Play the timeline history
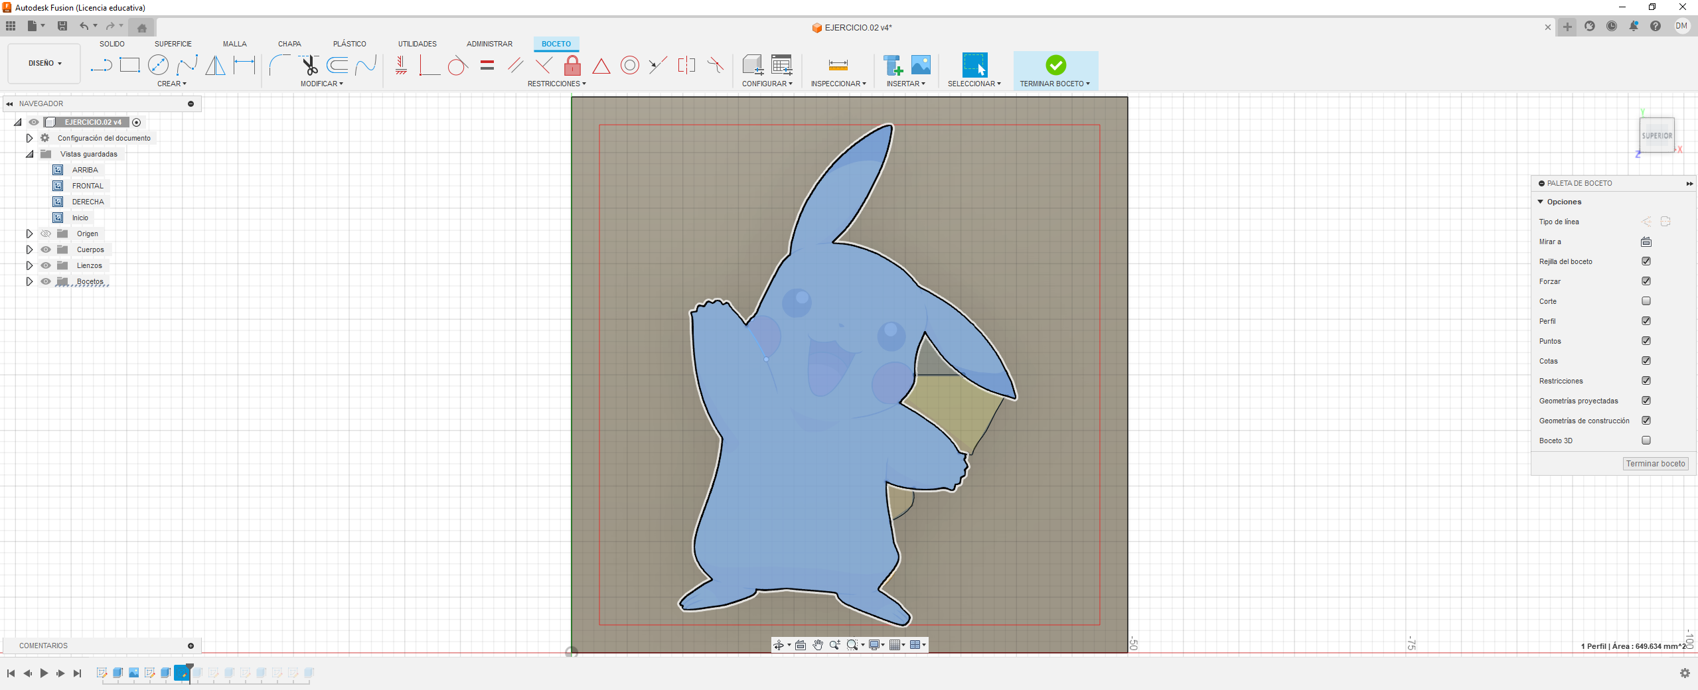 click(44, 673)
